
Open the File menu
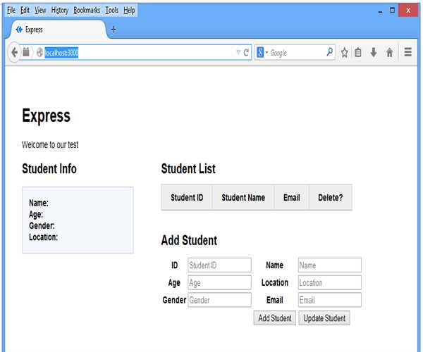click(x=11, y=11)
